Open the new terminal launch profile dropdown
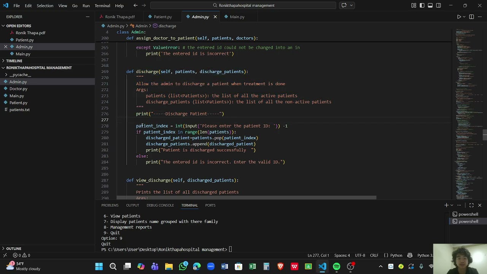Screen dimensions: 487x274 452,205
